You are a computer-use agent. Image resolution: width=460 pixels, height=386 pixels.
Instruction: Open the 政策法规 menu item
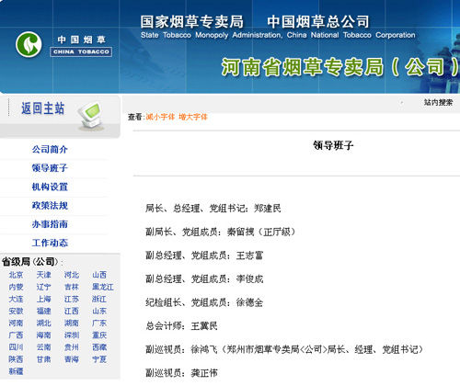[50, 206]
